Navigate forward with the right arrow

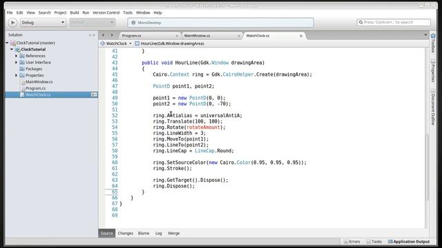[112, 35]
